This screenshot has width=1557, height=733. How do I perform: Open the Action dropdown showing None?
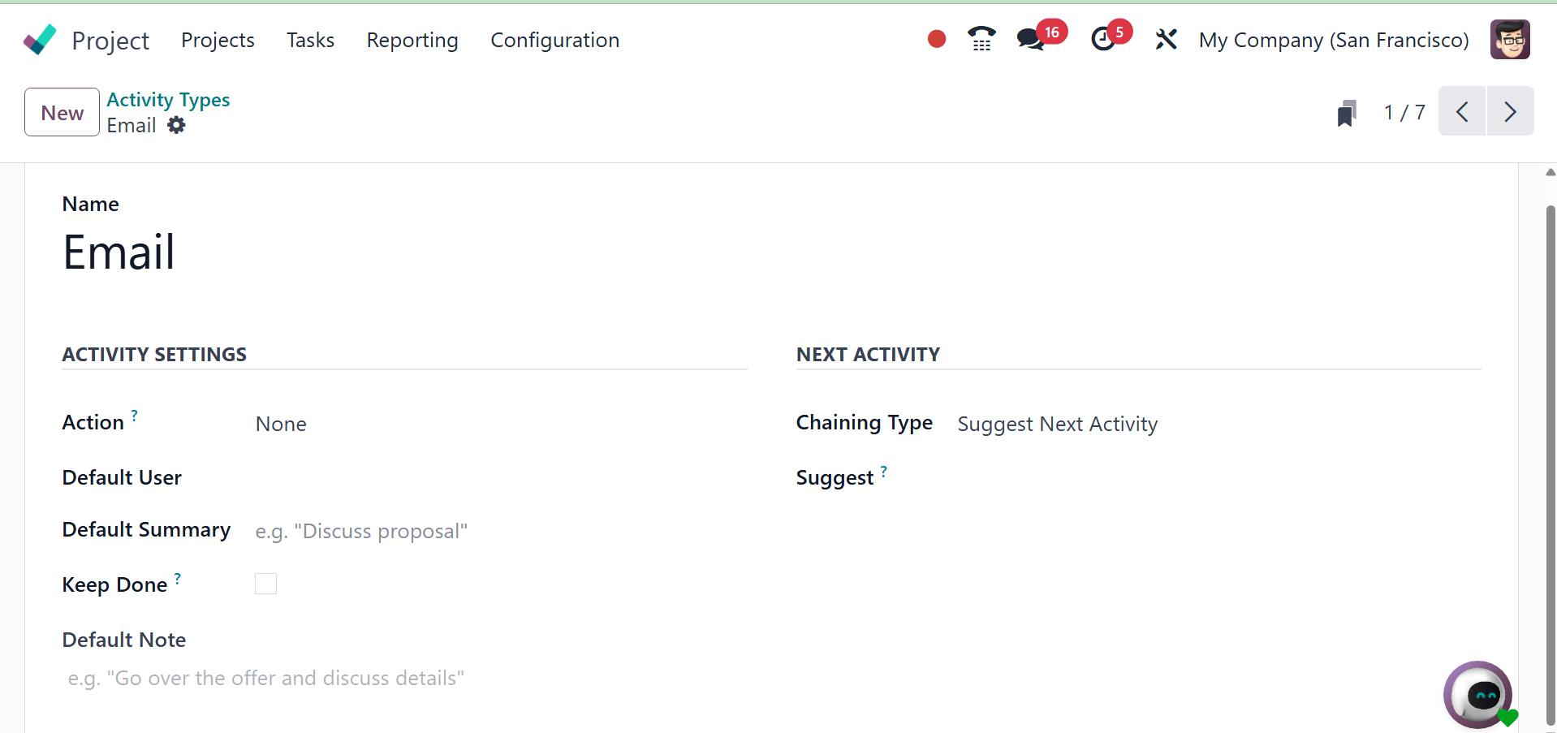501,424
